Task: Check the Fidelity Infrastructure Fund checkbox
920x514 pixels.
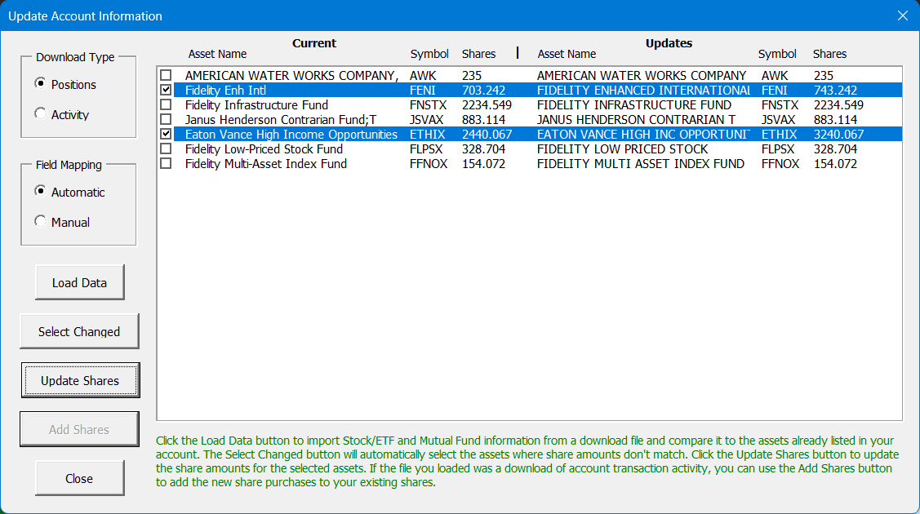Action: click(x=166, y=105)
